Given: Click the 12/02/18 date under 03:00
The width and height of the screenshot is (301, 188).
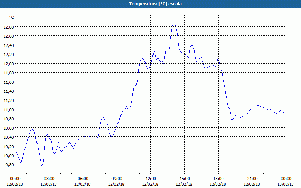Looking at the screenshot, I should (x=49, y=184).
